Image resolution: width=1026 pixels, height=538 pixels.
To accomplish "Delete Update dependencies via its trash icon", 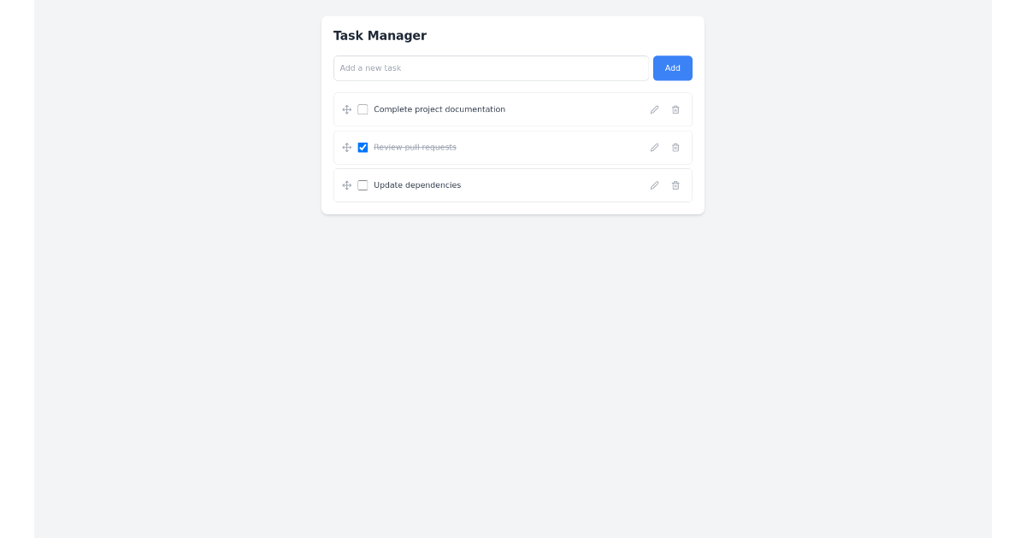I will click(675, 184).
